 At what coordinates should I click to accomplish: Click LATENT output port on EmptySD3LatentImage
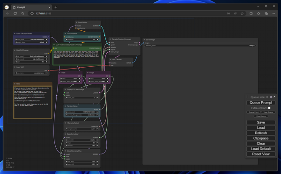tap(99, 93)
